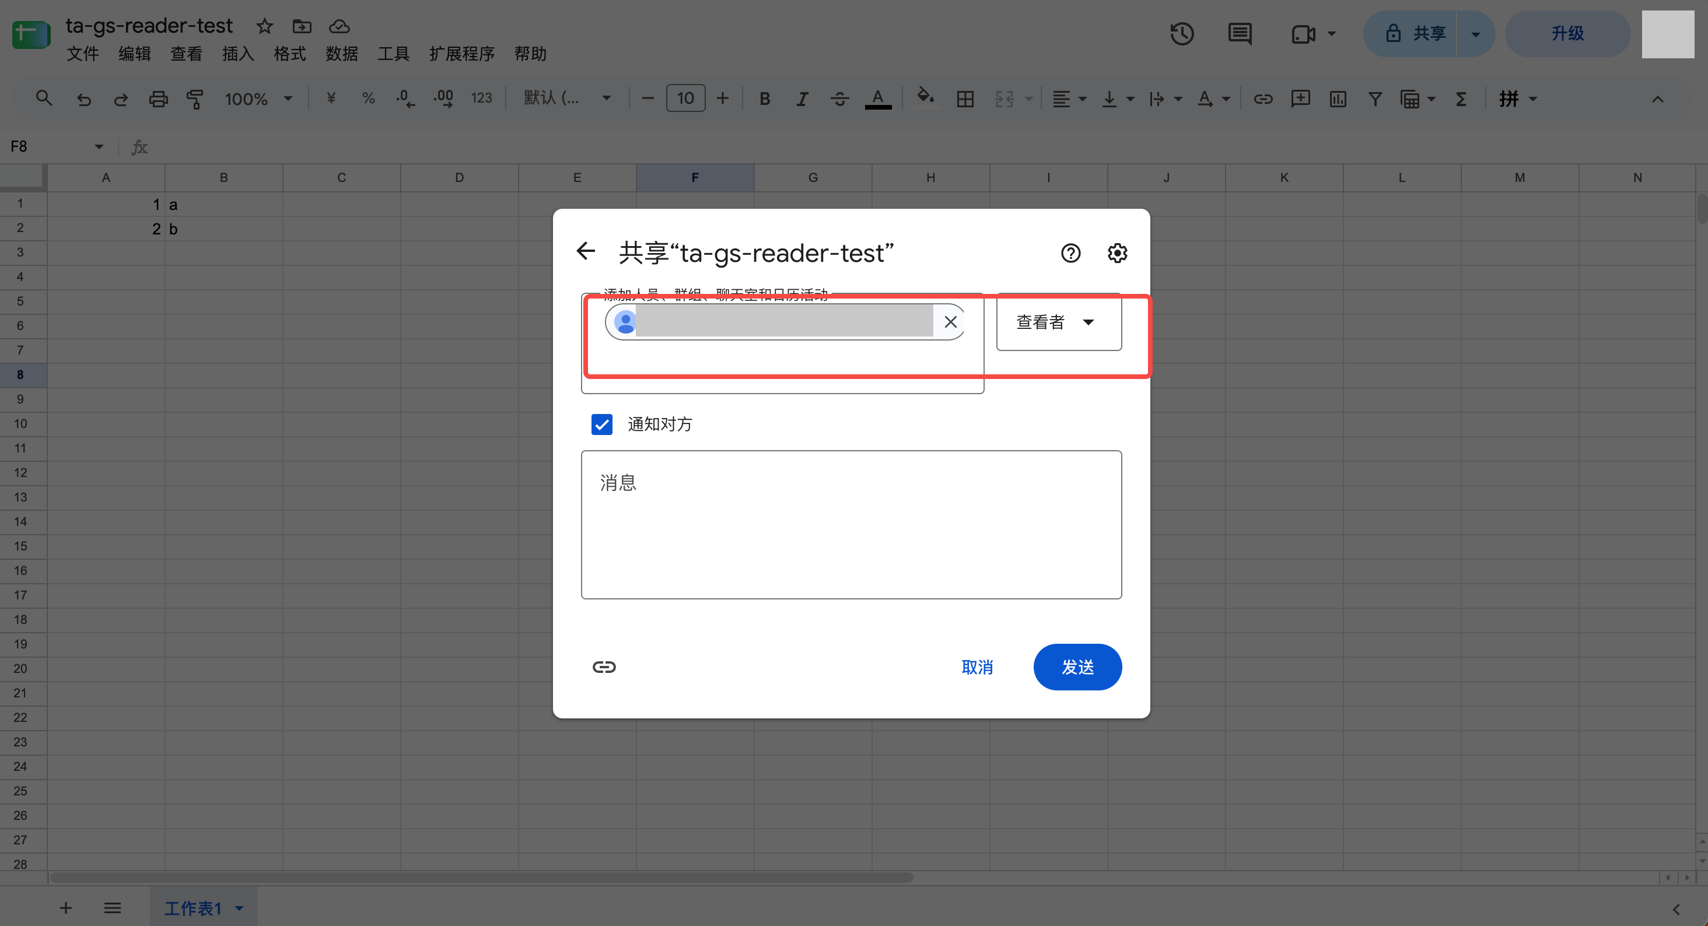Open the 默认 font dropdown
Screen dimensions: 1708x926
pos(567,99)
